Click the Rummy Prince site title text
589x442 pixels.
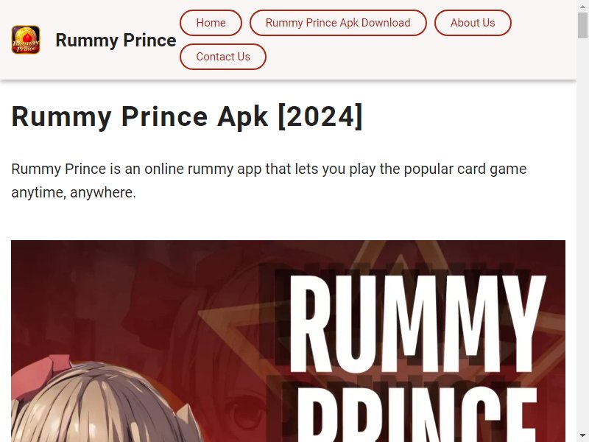tap(116, 41)
